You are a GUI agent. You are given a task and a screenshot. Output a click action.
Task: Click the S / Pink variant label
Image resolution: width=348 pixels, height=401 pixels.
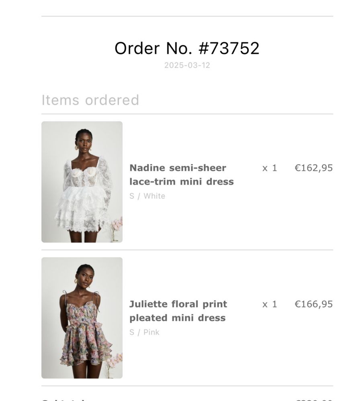pos(144,332)
